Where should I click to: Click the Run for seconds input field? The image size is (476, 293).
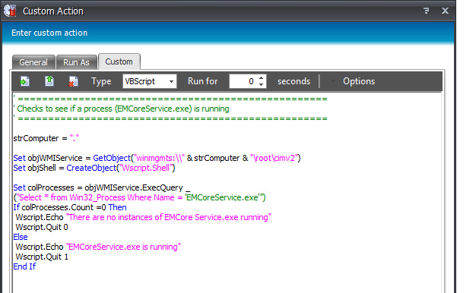point(243,81)
